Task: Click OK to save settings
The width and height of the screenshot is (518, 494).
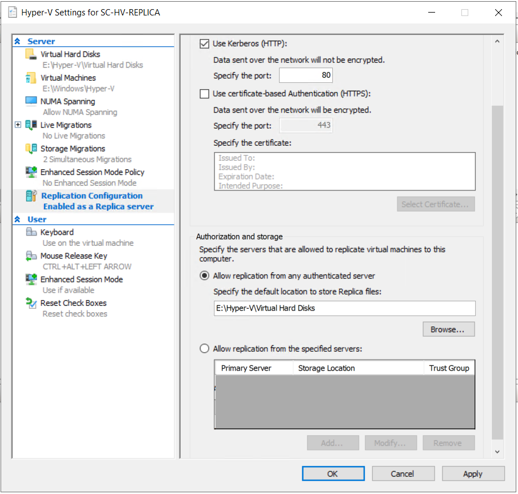Action: coord(333,474)
